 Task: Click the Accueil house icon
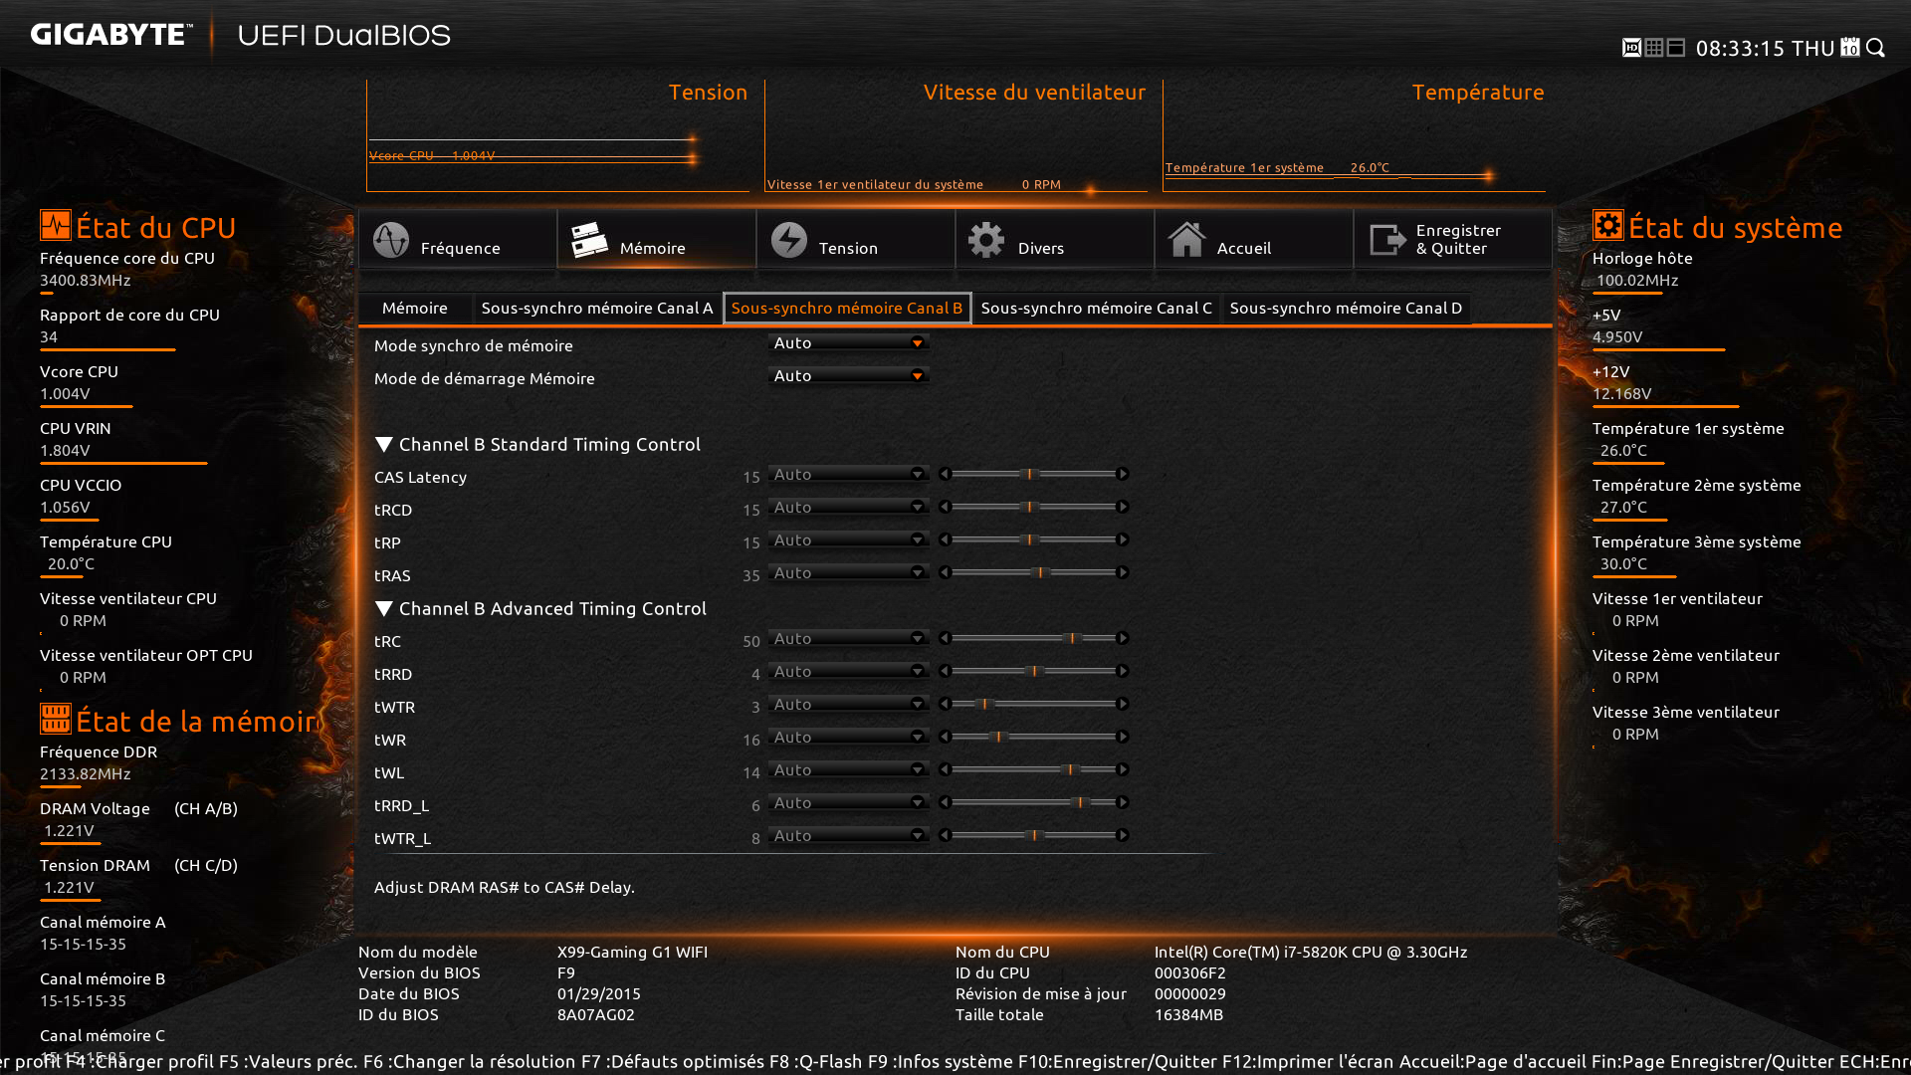[1186, 240]
